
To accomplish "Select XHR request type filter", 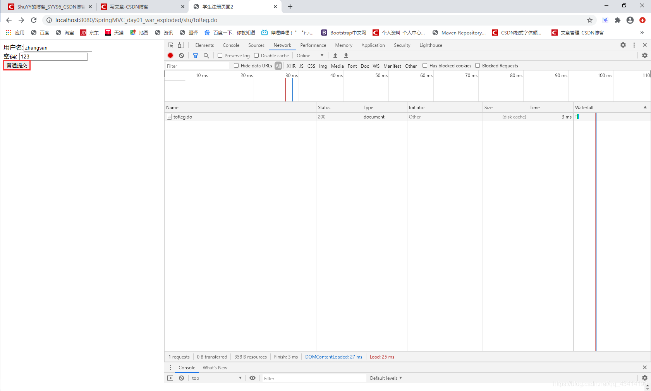I will pyautogui.click(x=291, y=66).
